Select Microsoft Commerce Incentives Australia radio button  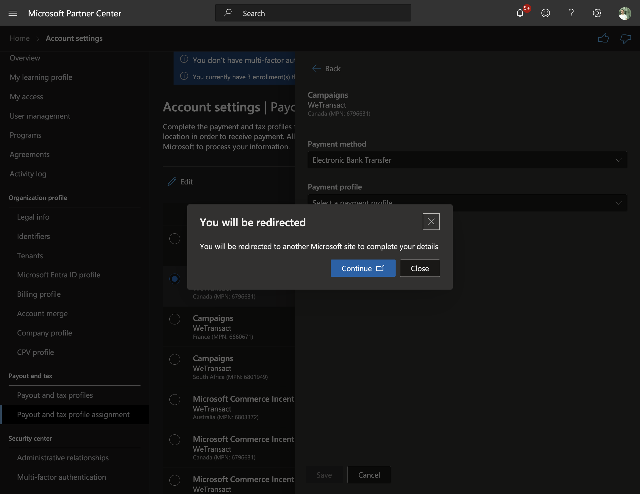[x=175, y=400]
